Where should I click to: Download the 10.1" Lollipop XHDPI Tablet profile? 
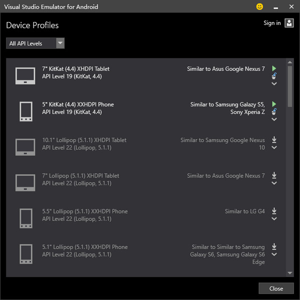tap(274, 139)
